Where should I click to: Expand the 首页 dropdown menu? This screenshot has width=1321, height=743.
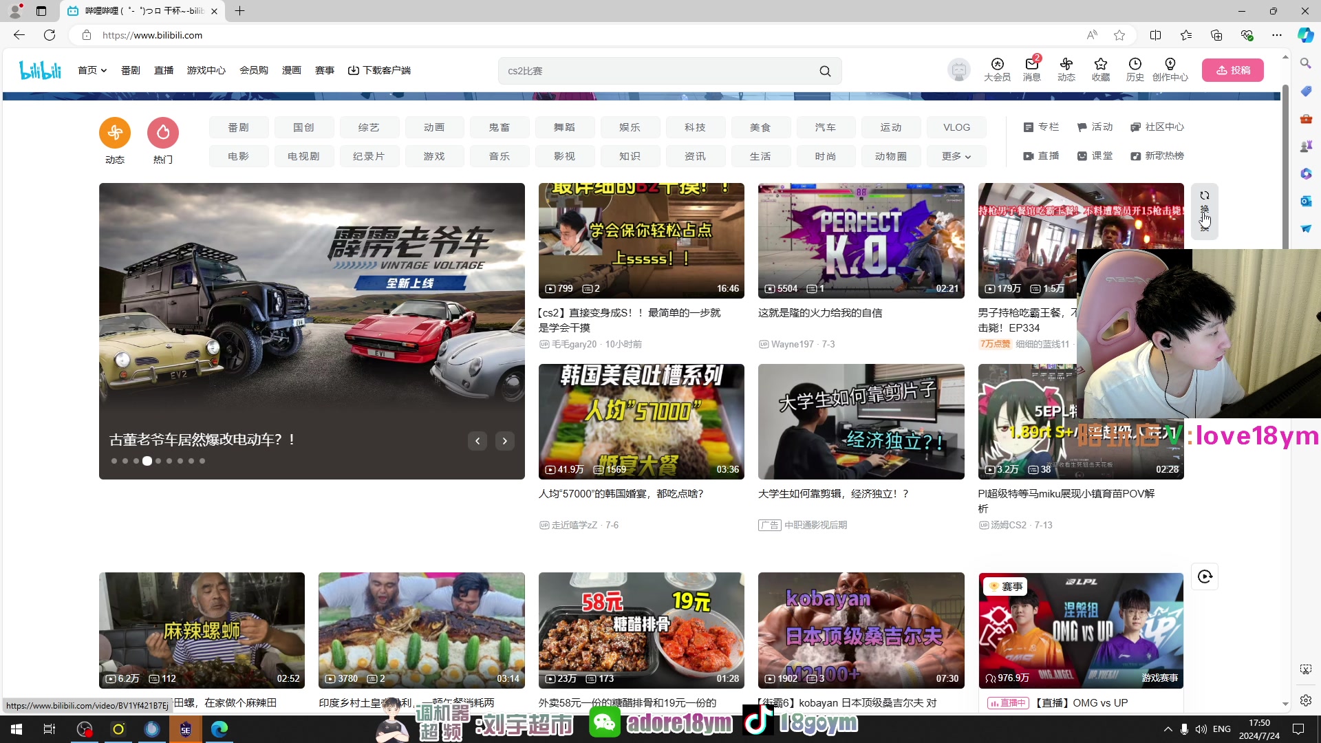92,70
